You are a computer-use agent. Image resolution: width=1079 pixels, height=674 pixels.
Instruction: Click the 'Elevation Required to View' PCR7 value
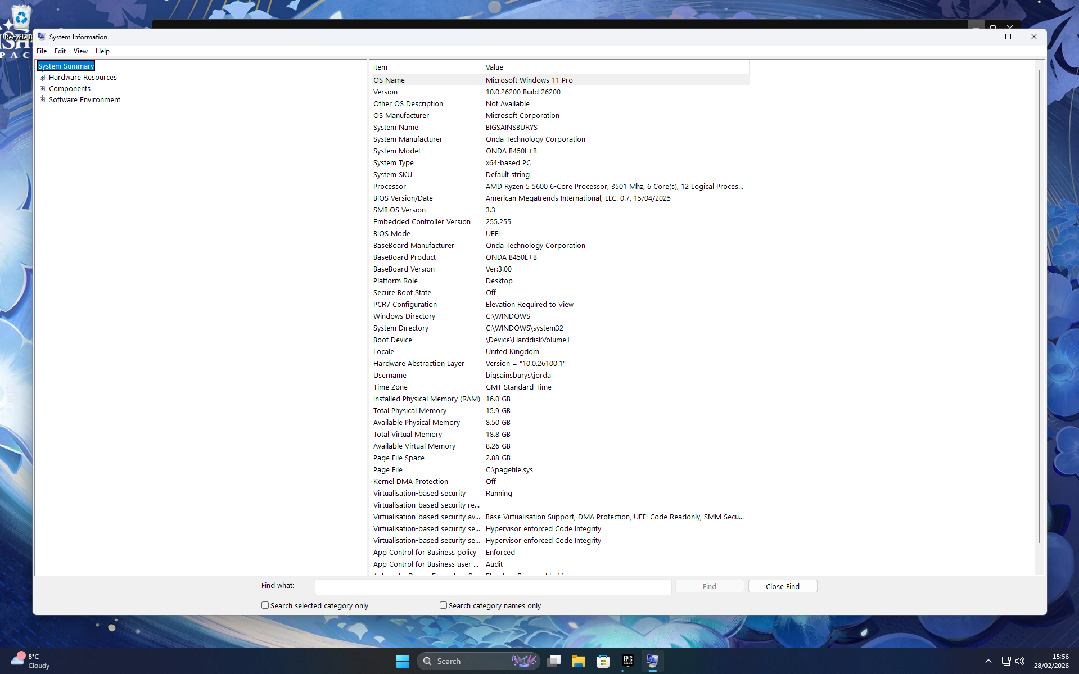530,305
